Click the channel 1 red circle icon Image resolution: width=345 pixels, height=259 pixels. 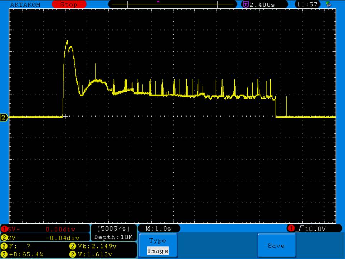pyautogui.click(x=4, y=229)
